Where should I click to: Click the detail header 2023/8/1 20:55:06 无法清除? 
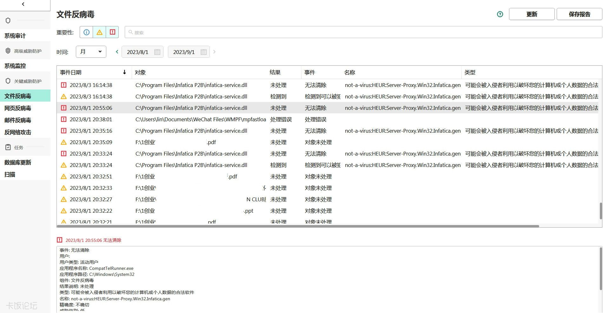[x=93, y=240]
